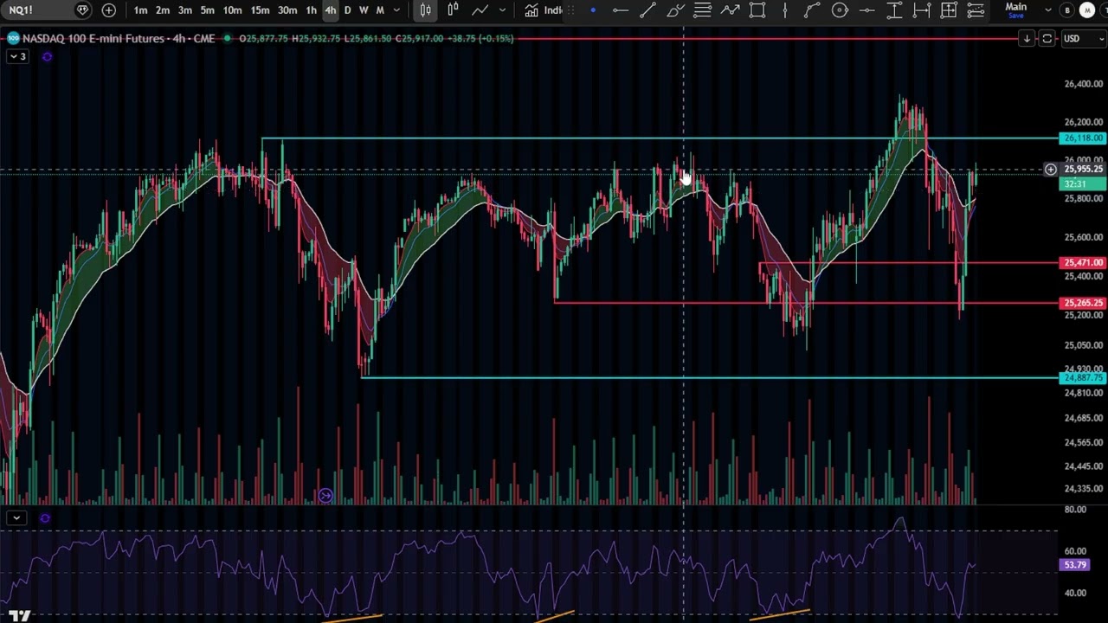Select the bars chart style icon
The height and width of the screenshot is (623, 1108).
click(x=426, y=10)
